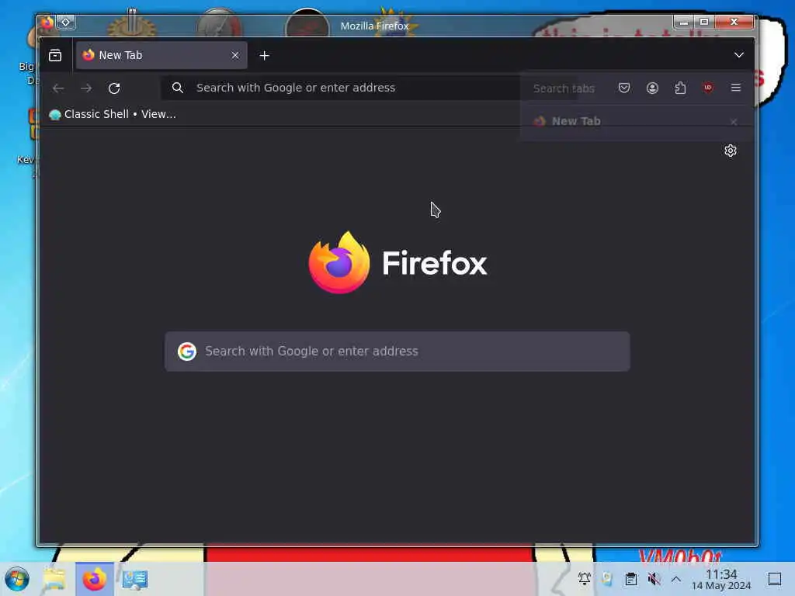Open the clipboard tray icon
795x596 pixels.
[x=630, y=579]
